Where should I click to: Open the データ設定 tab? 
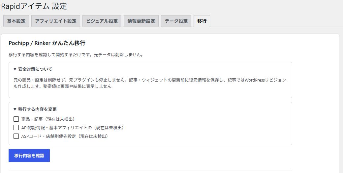point(176,21)
